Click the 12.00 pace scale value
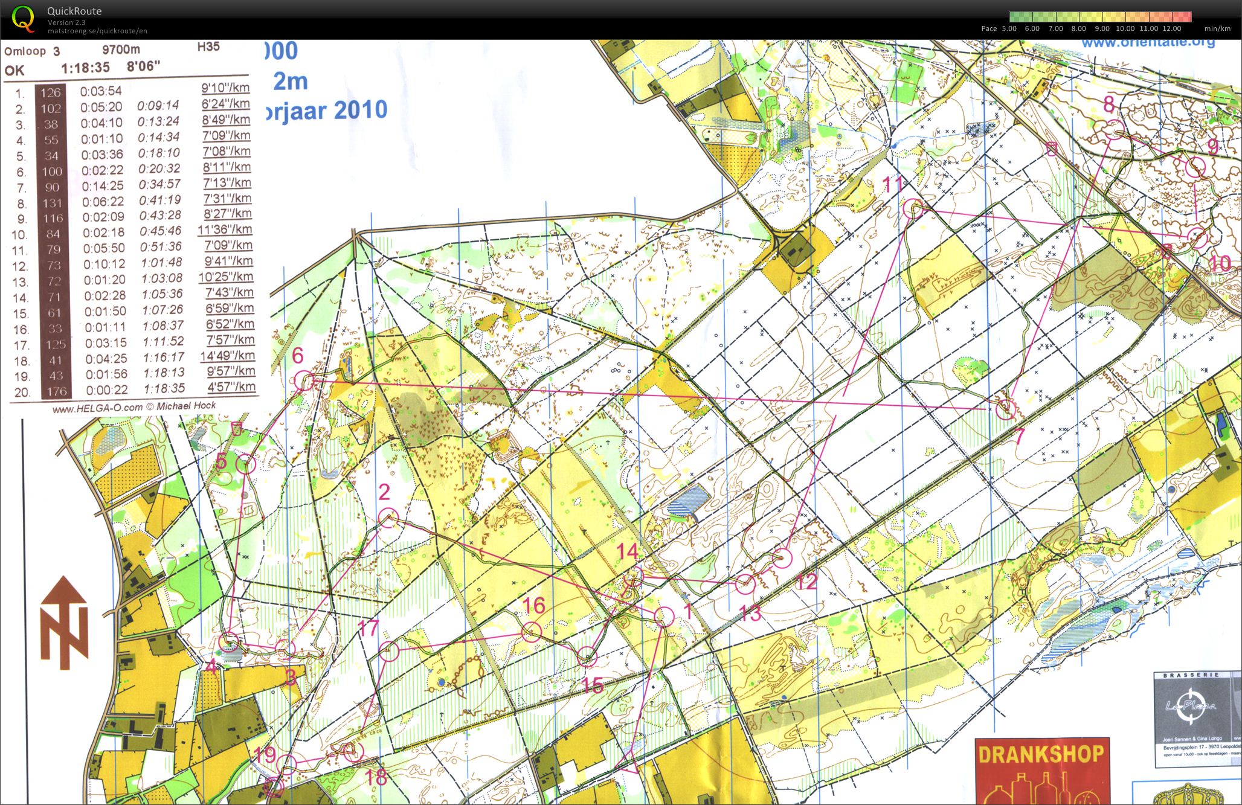Screen dimensions: 1242x805 click(1171, 28)
